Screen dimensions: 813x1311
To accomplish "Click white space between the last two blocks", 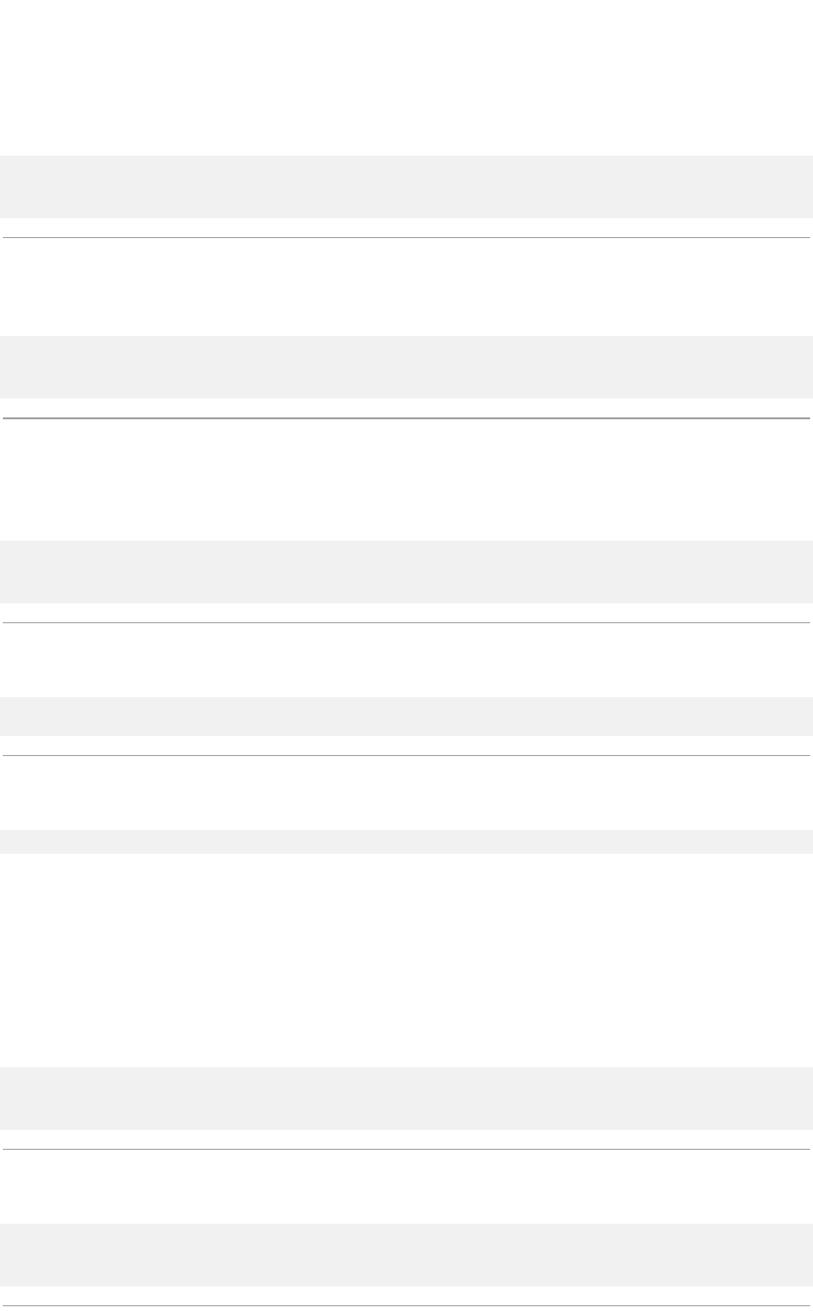I will tap(406, 1188).
